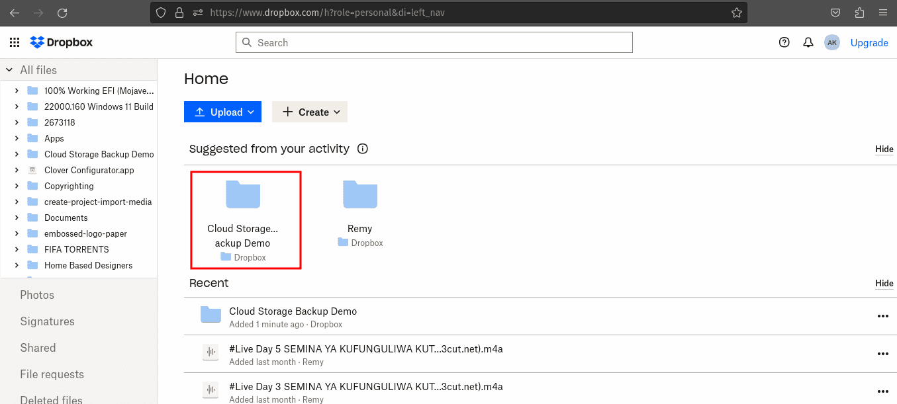Expand the Copyrighting folder
Image resolution: width=897 pixels, height=404 pixels.
[17, 186]
